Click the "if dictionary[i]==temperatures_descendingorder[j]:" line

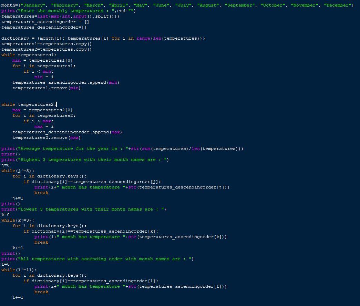92,182
